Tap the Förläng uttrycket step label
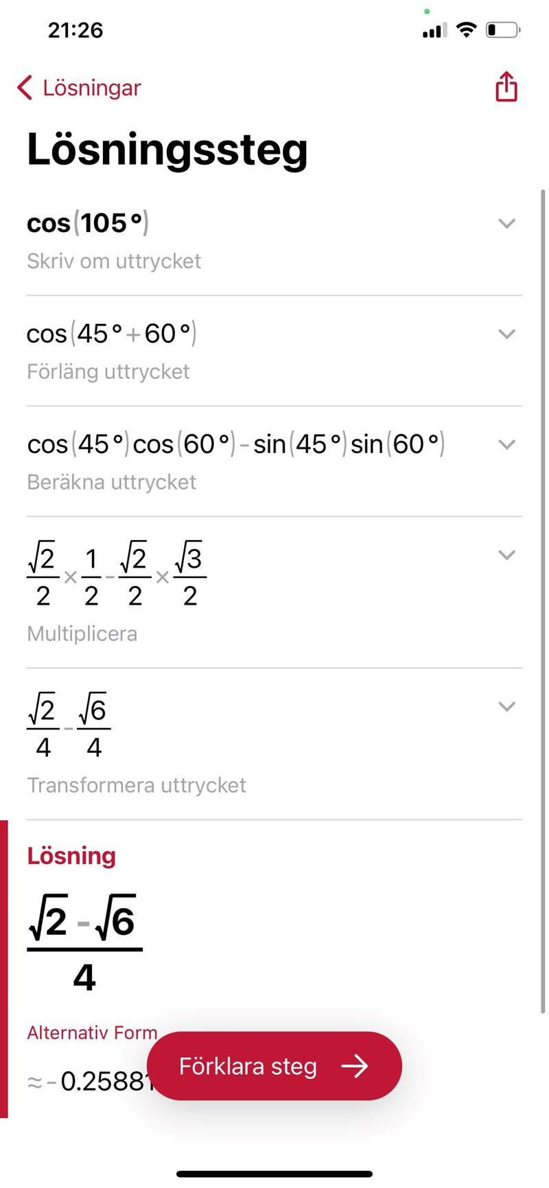Viewport: 549px width, 1188px height. point(108,371)
